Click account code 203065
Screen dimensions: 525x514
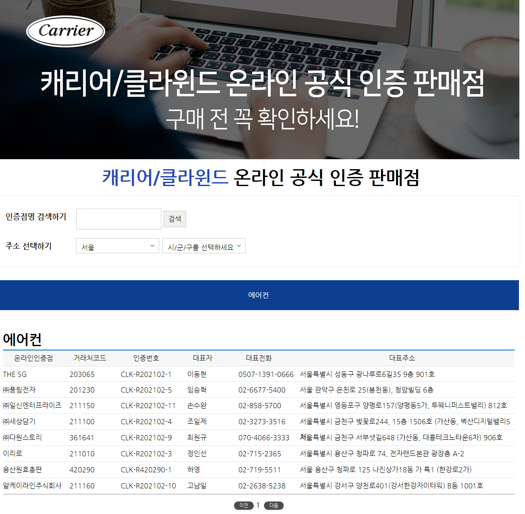[x=82, y=374]
